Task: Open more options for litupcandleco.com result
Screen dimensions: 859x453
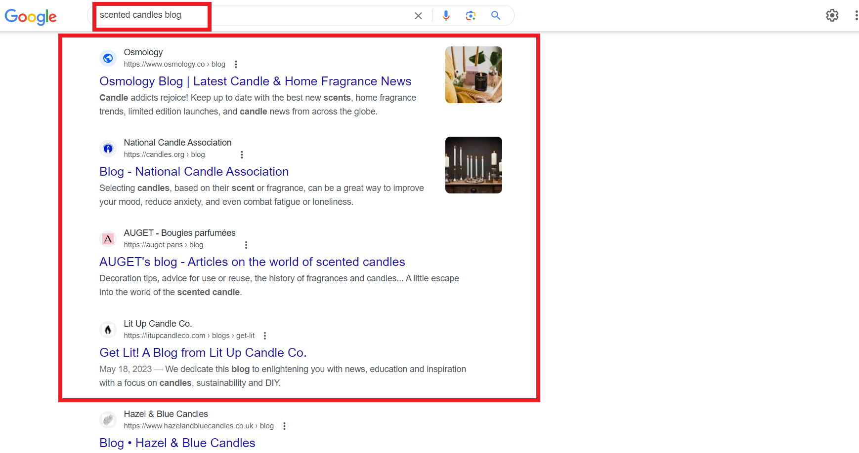Action: [x=265, y=336]
